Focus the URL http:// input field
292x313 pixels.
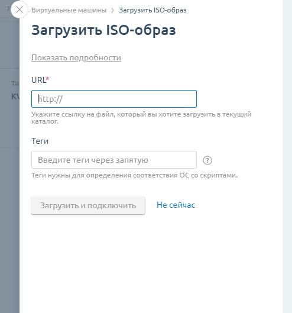tap(114, 99)
